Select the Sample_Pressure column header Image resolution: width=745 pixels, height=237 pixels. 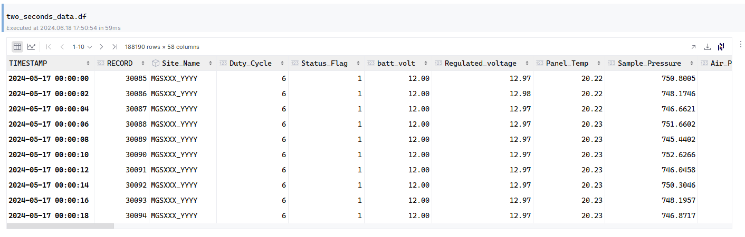[651, 63]
